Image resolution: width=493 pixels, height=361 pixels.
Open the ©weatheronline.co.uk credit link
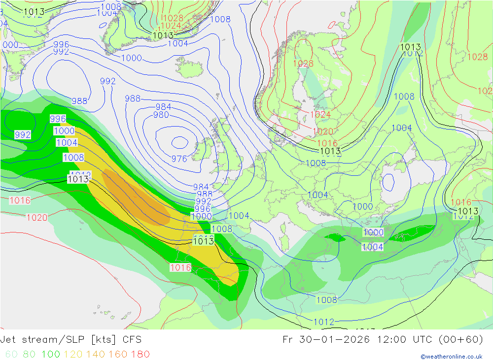[x=452, y=357]
